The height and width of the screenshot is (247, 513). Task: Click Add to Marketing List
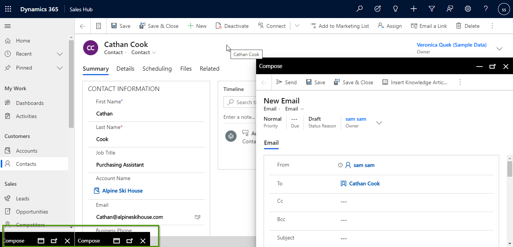click(x=340, y=26)
